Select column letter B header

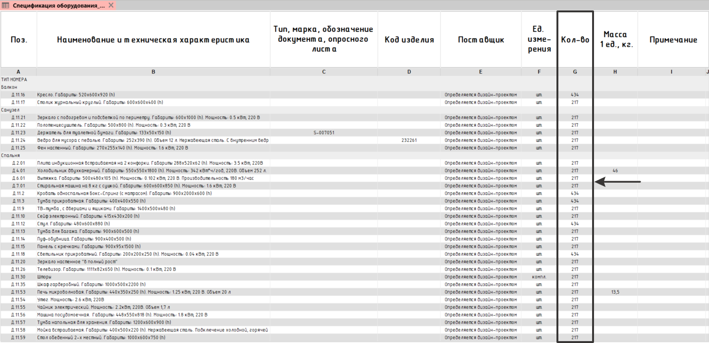click(x=153, y=72)
